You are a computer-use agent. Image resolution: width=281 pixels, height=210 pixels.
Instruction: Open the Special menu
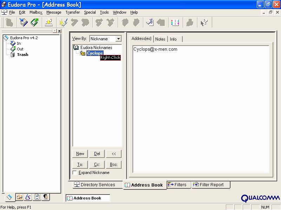90,12
